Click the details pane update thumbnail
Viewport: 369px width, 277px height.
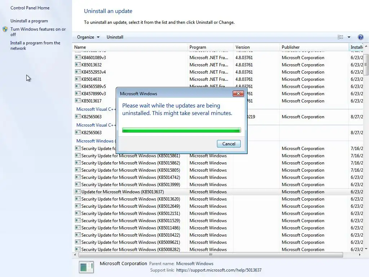(86, 267)
